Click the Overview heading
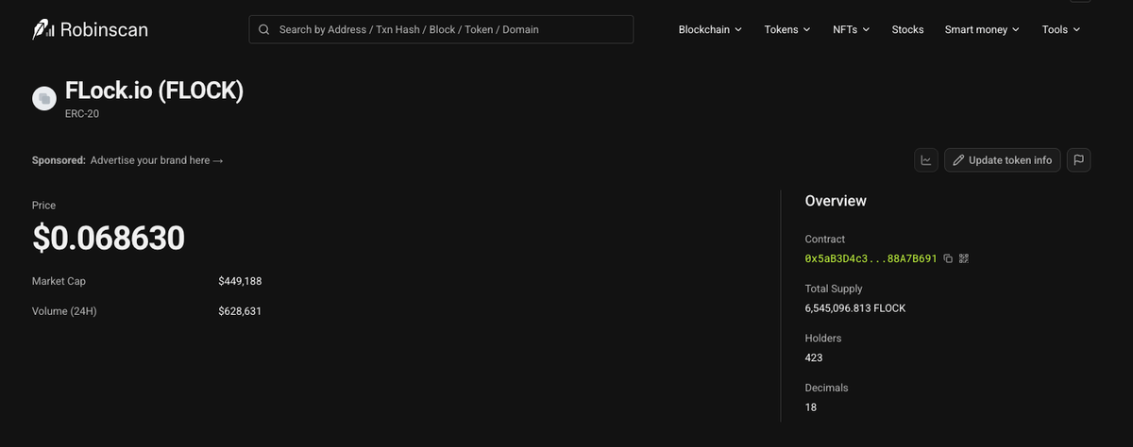 836,201
